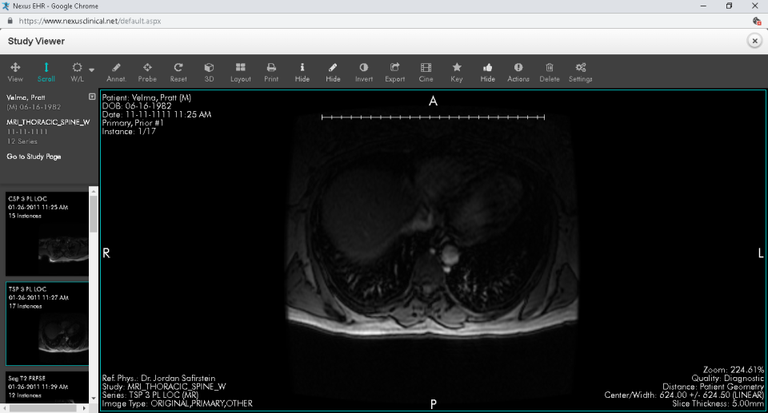This screenshot has width=768, height=413.
Task: Click the Center/Width value overlay
Action: (684, 395)
